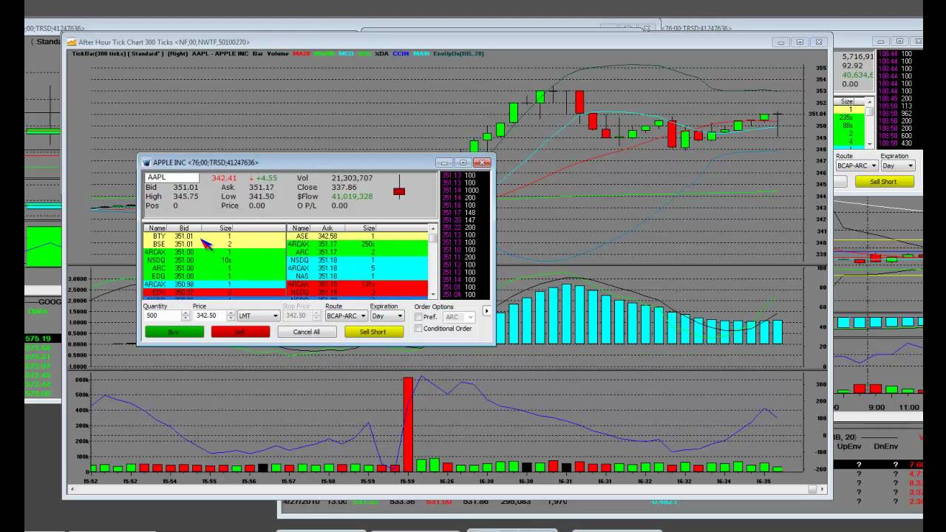The height and width of the screenshot is (532, 946).
Task: Click the Level 2 scrollbar down arrow in APPLE INC window
Action: (433, 294)
